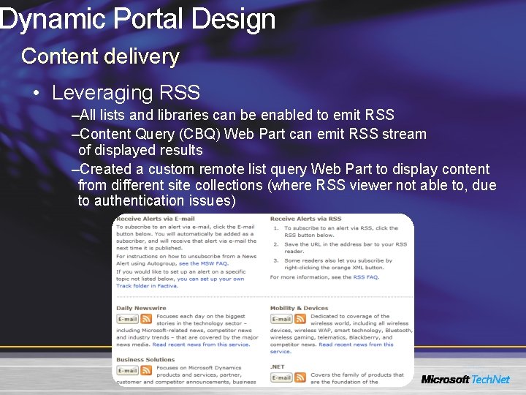
Task: Click the 'Track folder in Factiva' link
Action: point(148,286)
